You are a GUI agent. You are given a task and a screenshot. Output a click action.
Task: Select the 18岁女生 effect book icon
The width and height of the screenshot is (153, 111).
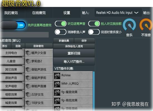[x=28, y=103]
